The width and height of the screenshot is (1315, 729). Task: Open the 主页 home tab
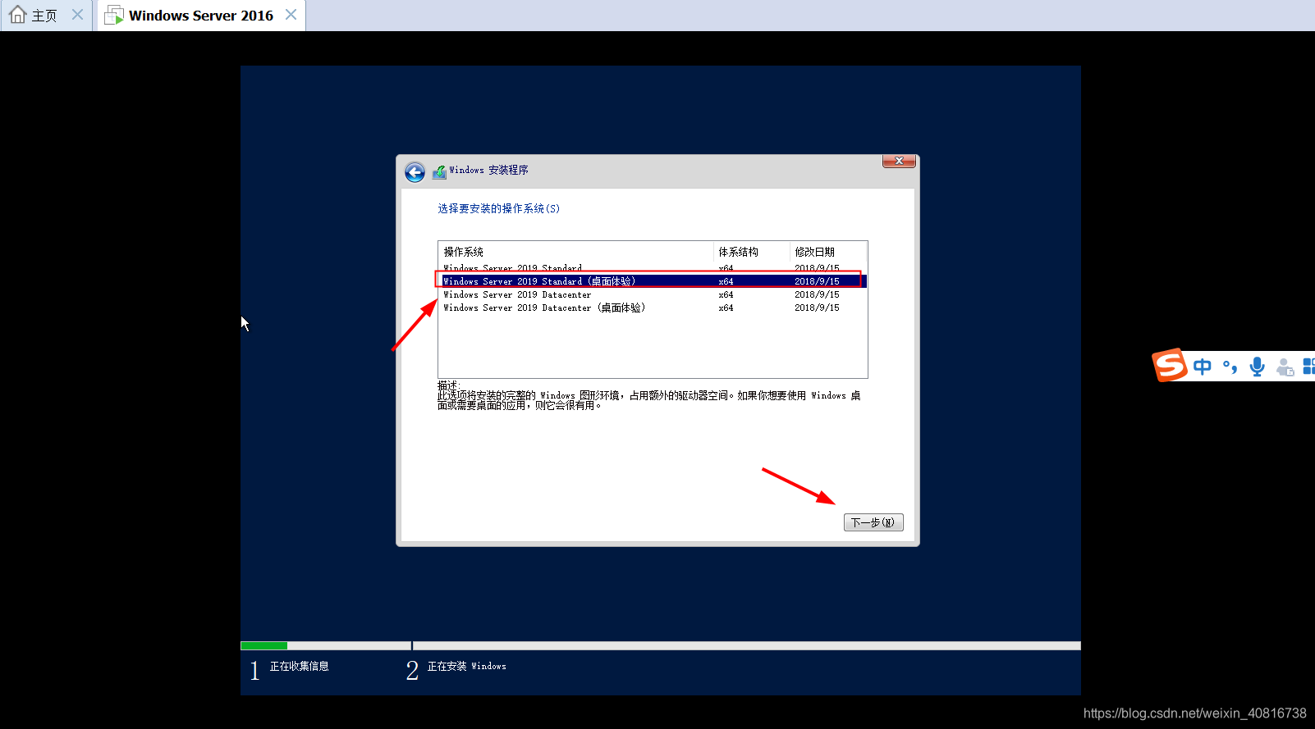click(46, 16)
